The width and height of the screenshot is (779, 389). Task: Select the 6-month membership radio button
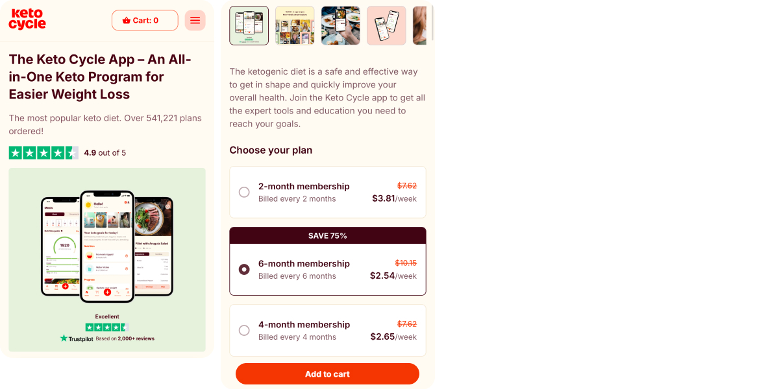[244, 269]
